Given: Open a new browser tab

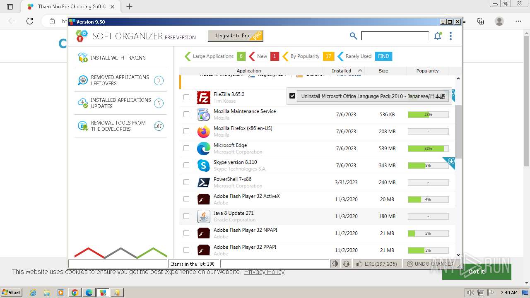Looking at the screenshot, I should coord(129,7).
